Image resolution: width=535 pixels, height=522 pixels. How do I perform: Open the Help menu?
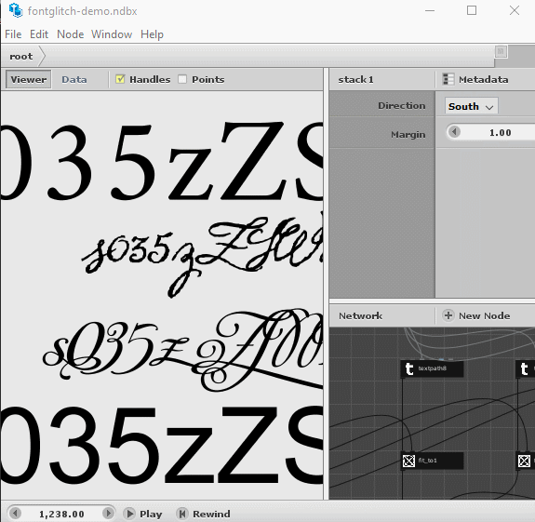[x=152, y=34]
